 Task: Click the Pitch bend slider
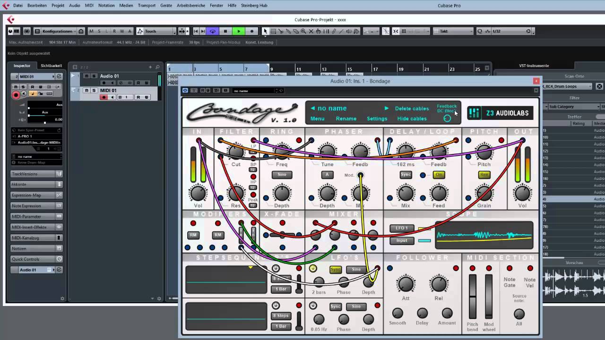pyautogui.click(x=472, y=296)
